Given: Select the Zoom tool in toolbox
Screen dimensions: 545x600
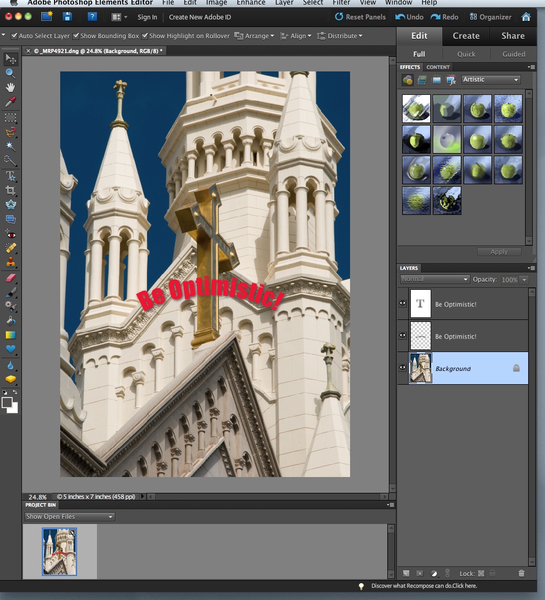Looking at the screenshot, I should 10,73.
